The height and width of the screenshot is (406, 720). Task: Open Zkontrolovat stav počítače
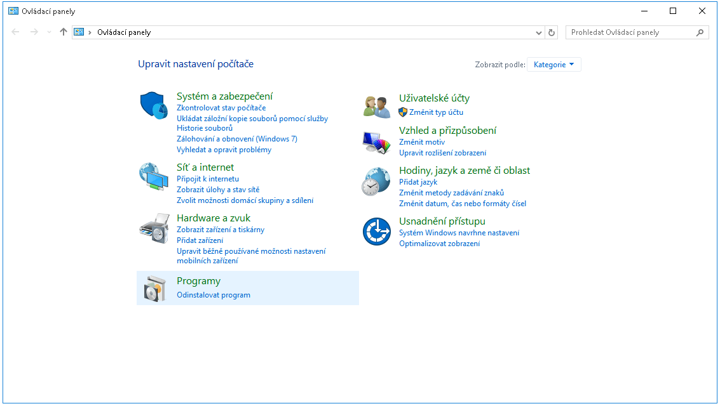pyautogui.click(x=221, y=108)
